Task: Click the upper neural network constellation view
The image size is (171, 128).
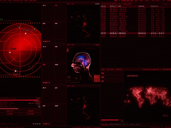Action: coord(83,24)
